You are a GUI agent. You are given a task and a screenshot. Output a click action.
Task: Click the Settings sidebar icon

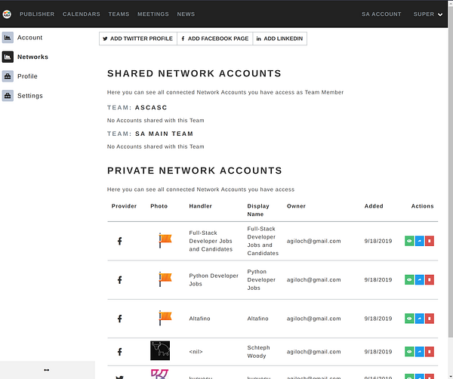tap(8, 96)
